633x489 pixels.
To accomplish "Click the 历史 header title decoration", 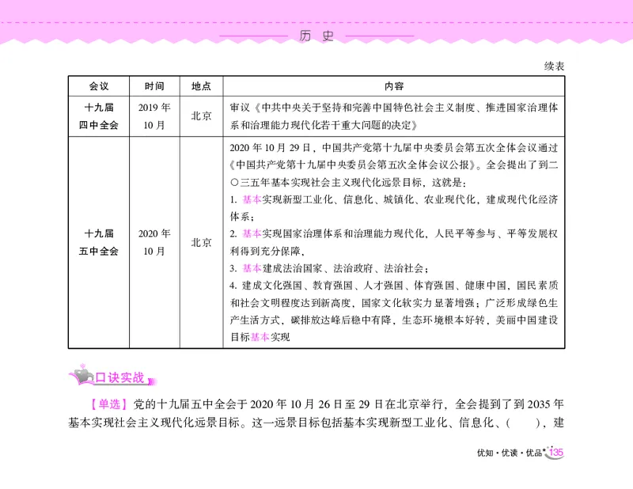I will coord(316,35).
